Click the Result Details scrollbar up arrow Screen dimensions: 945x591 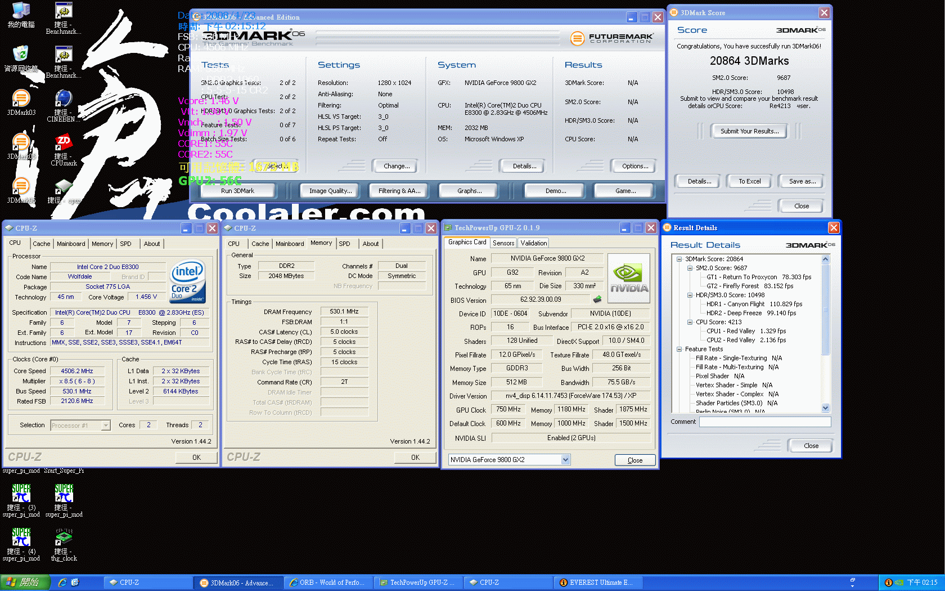pyautogui.click(x=826, y=259)
